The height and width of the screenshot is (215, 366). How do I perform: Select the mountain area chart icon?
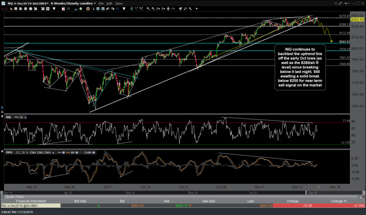pyautogui.click(x=76, y=9)
